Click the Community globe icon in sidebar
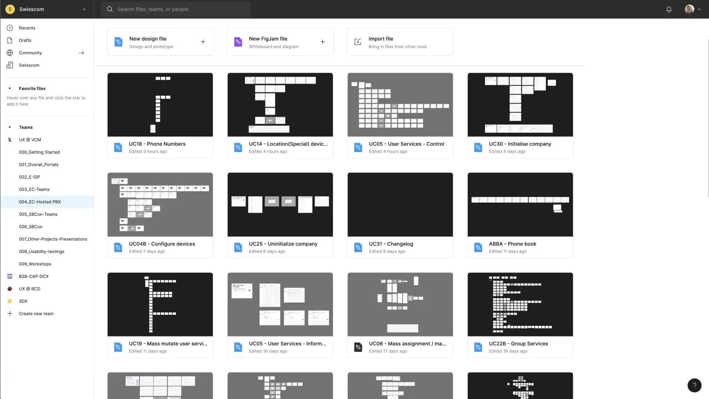Image resolution: width=709 pixels, height=399 pixels. click(10, 53)
